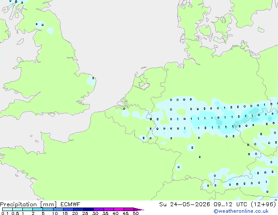Click the date 'Su 24-05-2026'

click(185, 204)
